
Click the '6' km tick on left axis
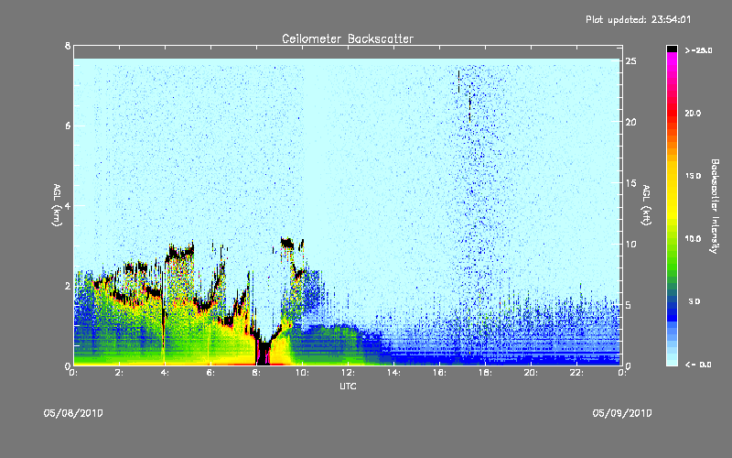(68, 125)
